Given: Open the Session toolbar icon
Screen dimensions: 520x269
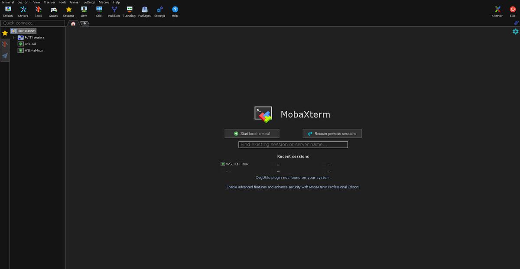Looking at the screenshot, I should 8,11.
